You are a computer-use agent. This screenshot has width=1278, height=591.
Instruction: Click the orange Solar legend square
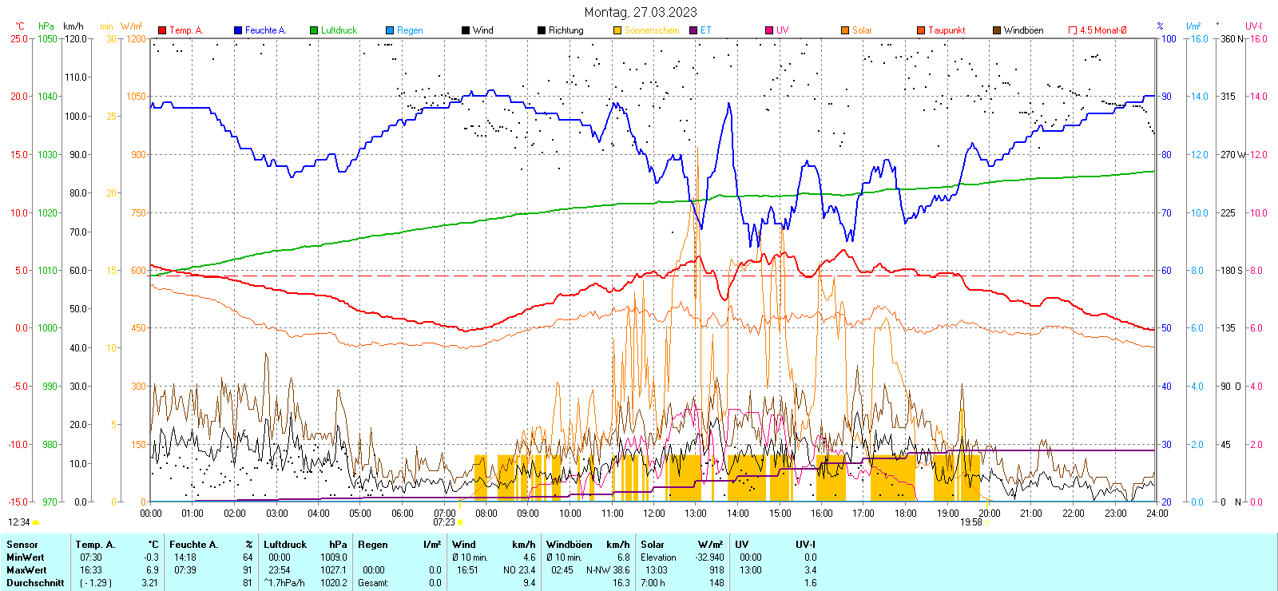tap(845, 30)
